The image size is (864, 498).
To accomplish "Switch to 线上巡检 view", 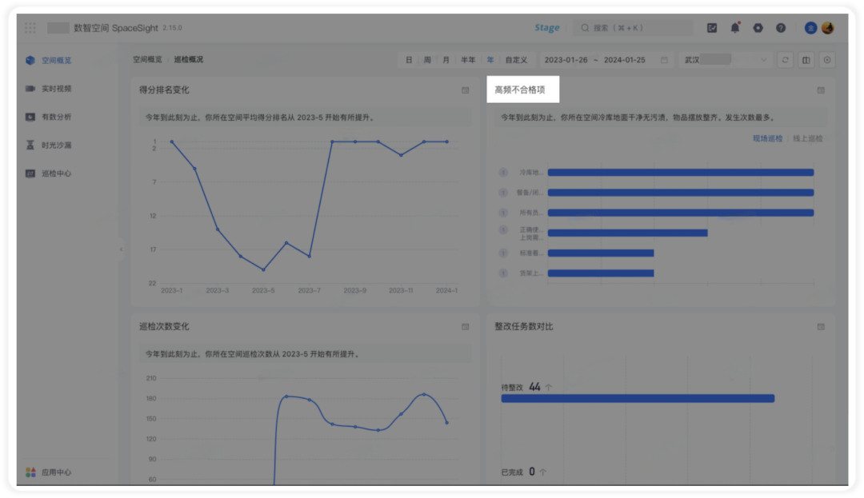I will [x=808, y=138].
